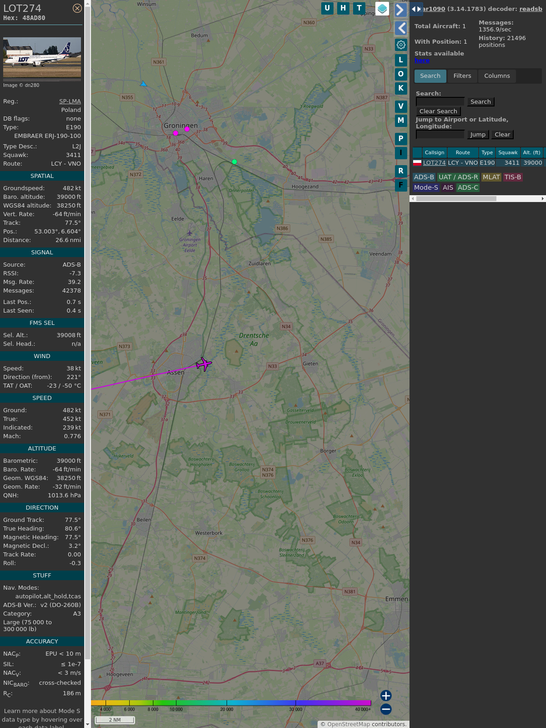Click the blue triangle marker near Groningen
546x728 pixels.
[143, 84]
